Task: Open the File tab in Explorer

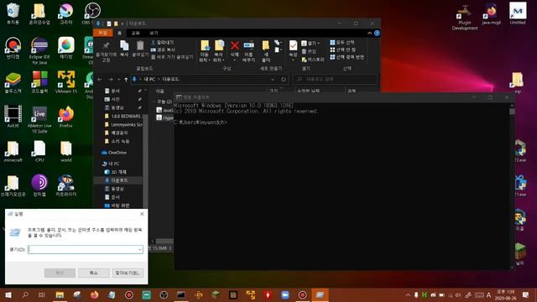Action: (x=102, y=33)
